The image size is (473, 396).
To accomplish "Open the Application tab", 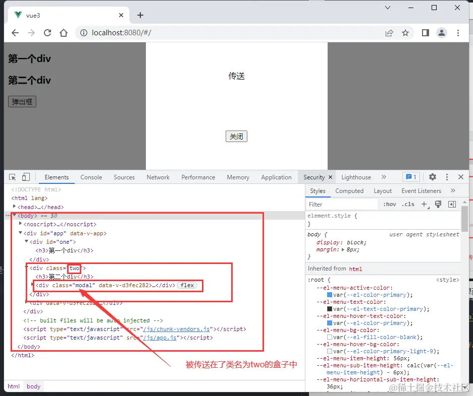I will pyautogui.click(x=276, y=177).
